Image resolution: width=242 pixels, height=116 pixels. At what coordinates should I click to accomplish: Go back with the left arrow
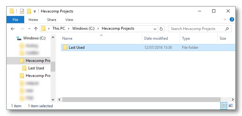click(x=13, y=29)
